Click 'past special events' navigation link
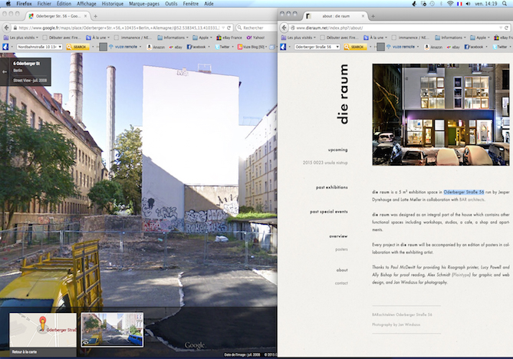This screenshot has width=513, height=359. 329,212
